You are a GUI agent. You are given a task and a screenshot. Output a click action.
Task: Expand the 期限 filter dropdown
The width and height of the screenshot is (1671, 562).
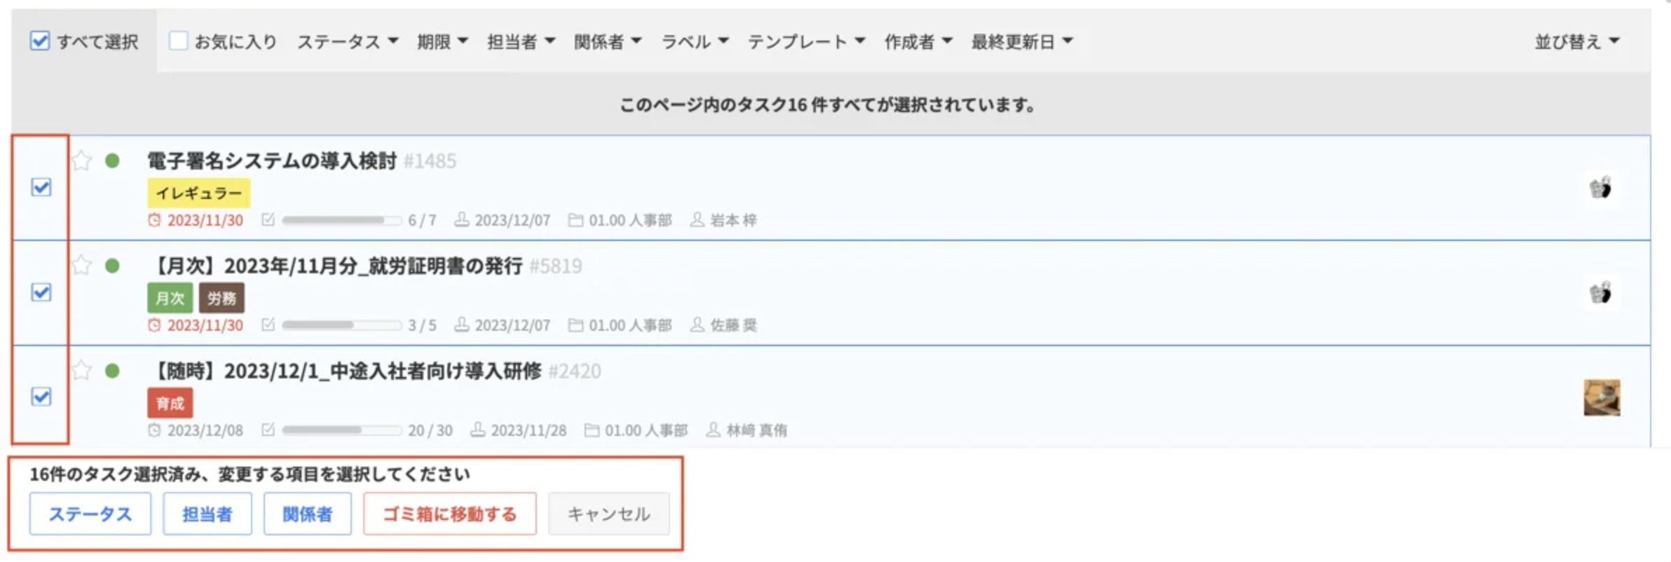pyautogui.click(x=442, y=41)
